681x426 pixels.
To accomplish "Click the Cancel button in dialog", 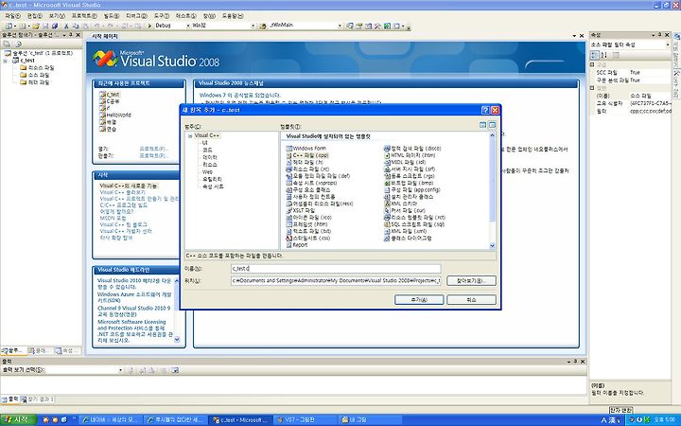I will pos(471,300).
